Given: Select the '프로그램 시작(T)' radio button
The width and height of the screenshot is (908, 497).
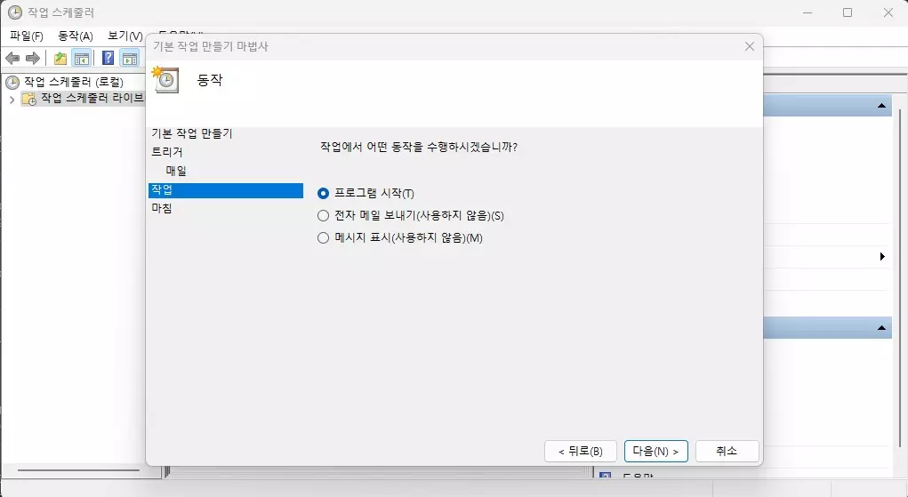Looking at the screenshot, I should point(323,194).
